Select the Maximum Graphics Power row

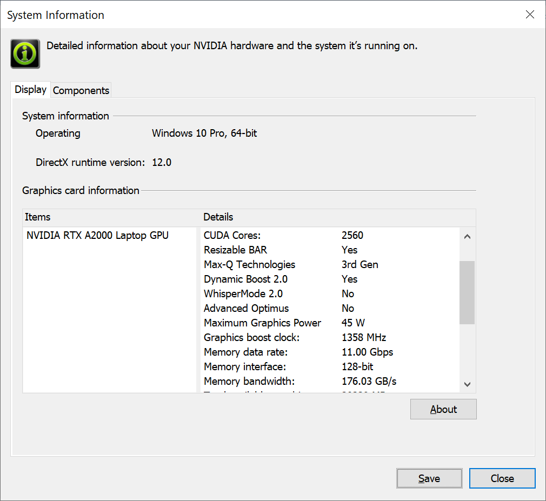pyautogui.click(x=330, y=323)
